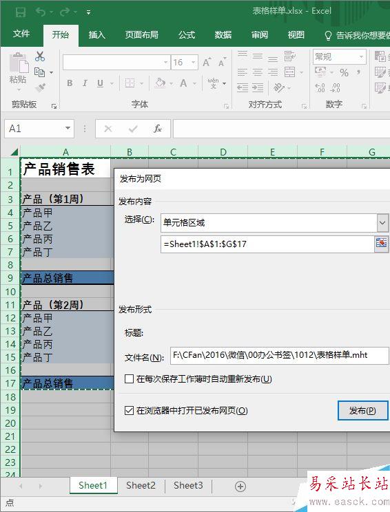Viewport: 390px width, 512px height.
Task: Click the Percent Style icon
Action: pos(344,72)
